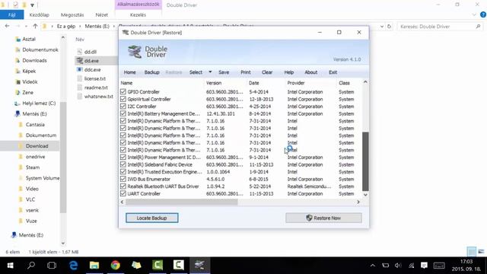Open Quick Access Toolbar dropdown arrow
Viewport: 487px width, 274px height.
tap(32, 5)
